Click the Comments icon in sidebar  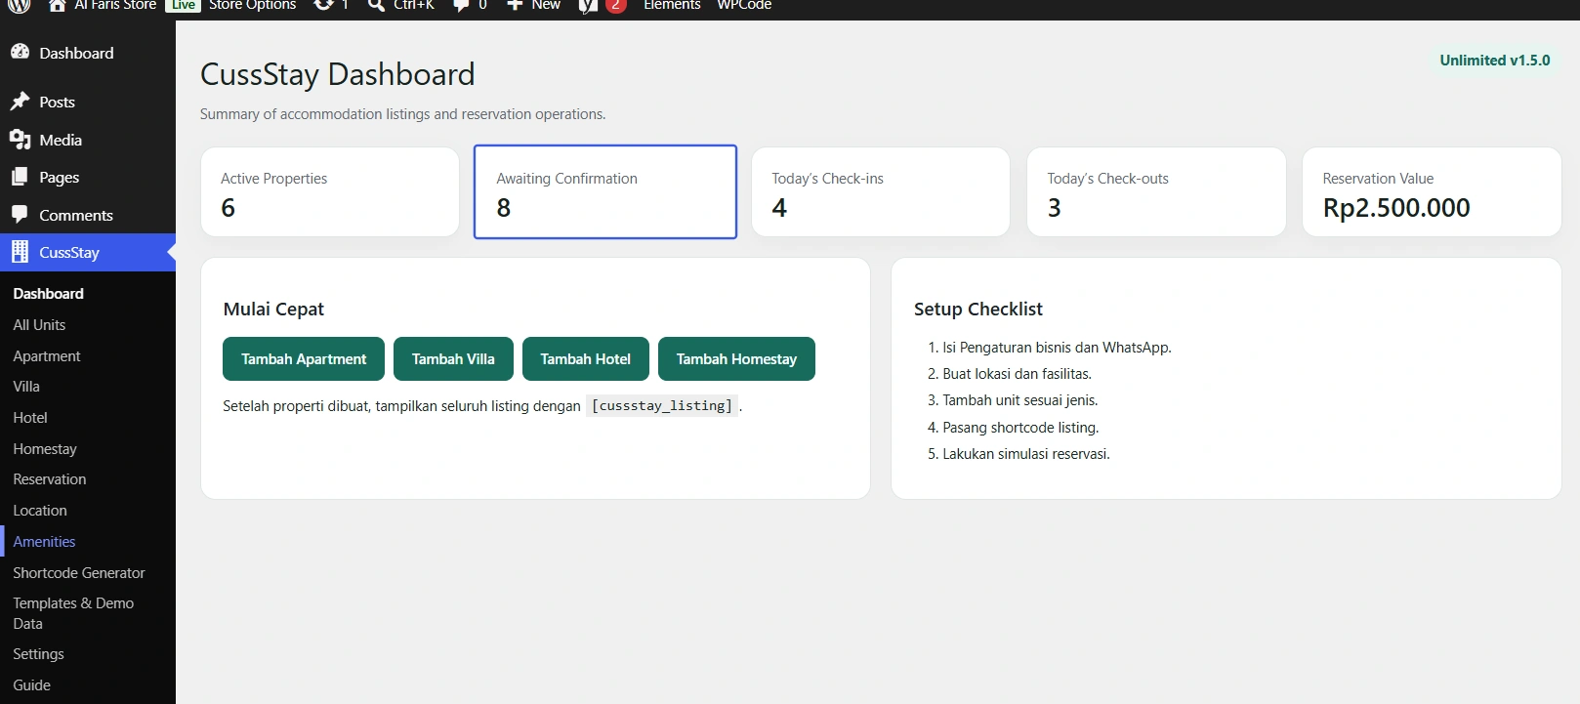coord(20,214)
